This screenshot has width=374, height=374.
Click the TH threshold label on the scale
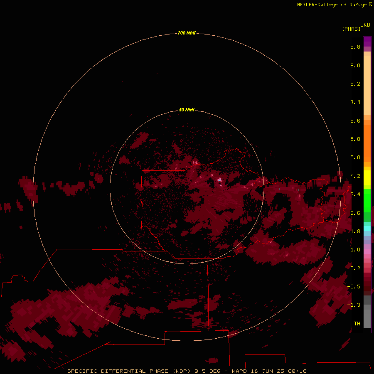(x=357, y=323)
